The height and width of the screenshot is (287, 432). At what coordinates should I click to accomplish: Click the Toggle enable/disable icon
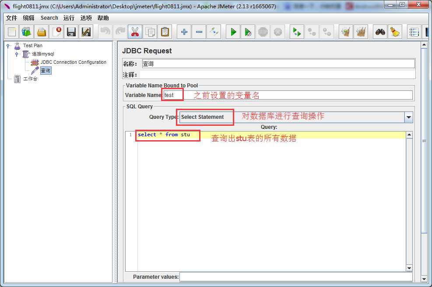pyautogui.click(x=214, y=32)
